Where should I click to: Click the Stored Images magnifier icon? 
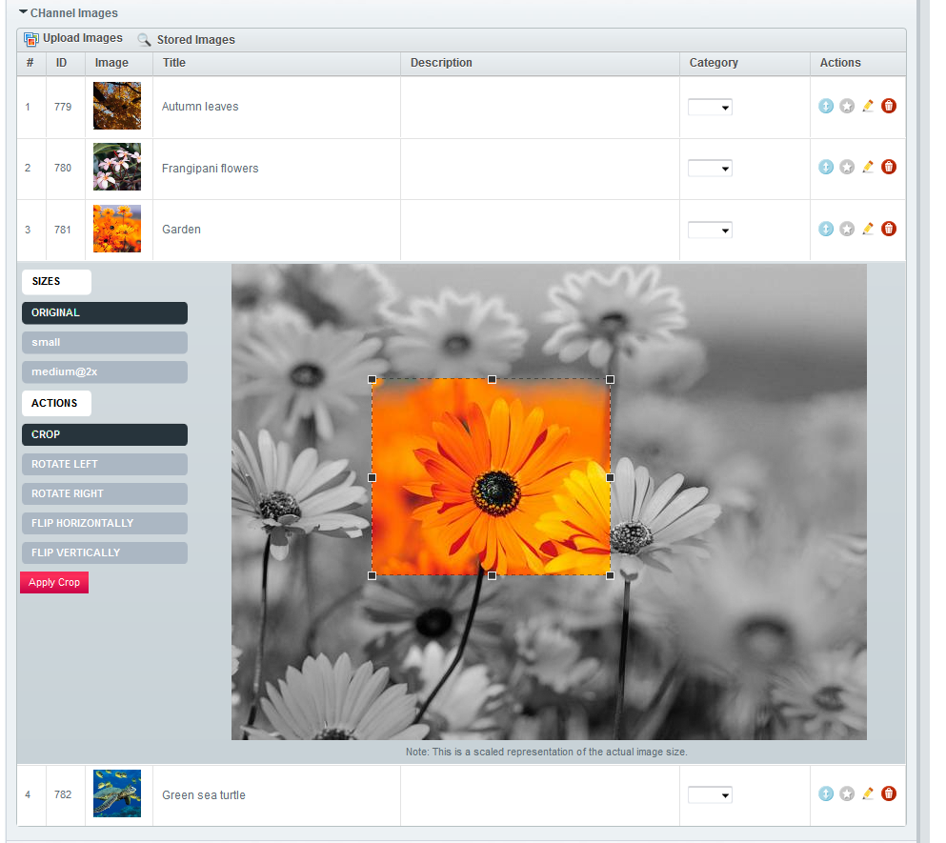point(144,40)
